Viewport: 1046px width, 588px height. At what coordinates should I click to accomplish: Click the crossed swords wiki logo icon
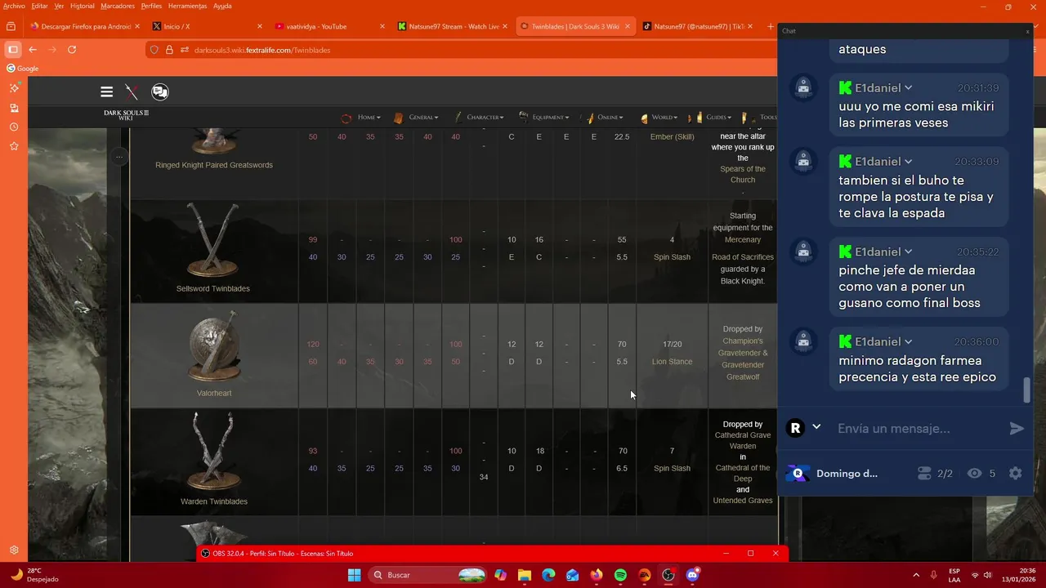coord(132,91)
